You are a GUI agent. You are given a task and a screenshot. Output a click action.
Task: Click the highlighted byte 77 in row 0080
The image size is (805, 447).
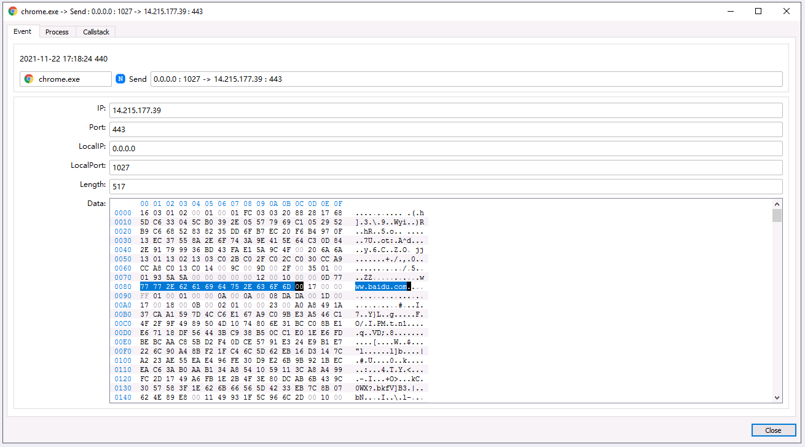[144, 287]
